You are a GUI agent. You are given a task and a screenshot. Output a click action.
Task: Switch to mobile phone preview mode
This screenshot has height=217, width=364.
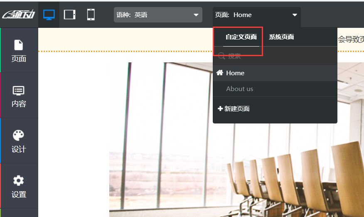(x=91, y=15)
